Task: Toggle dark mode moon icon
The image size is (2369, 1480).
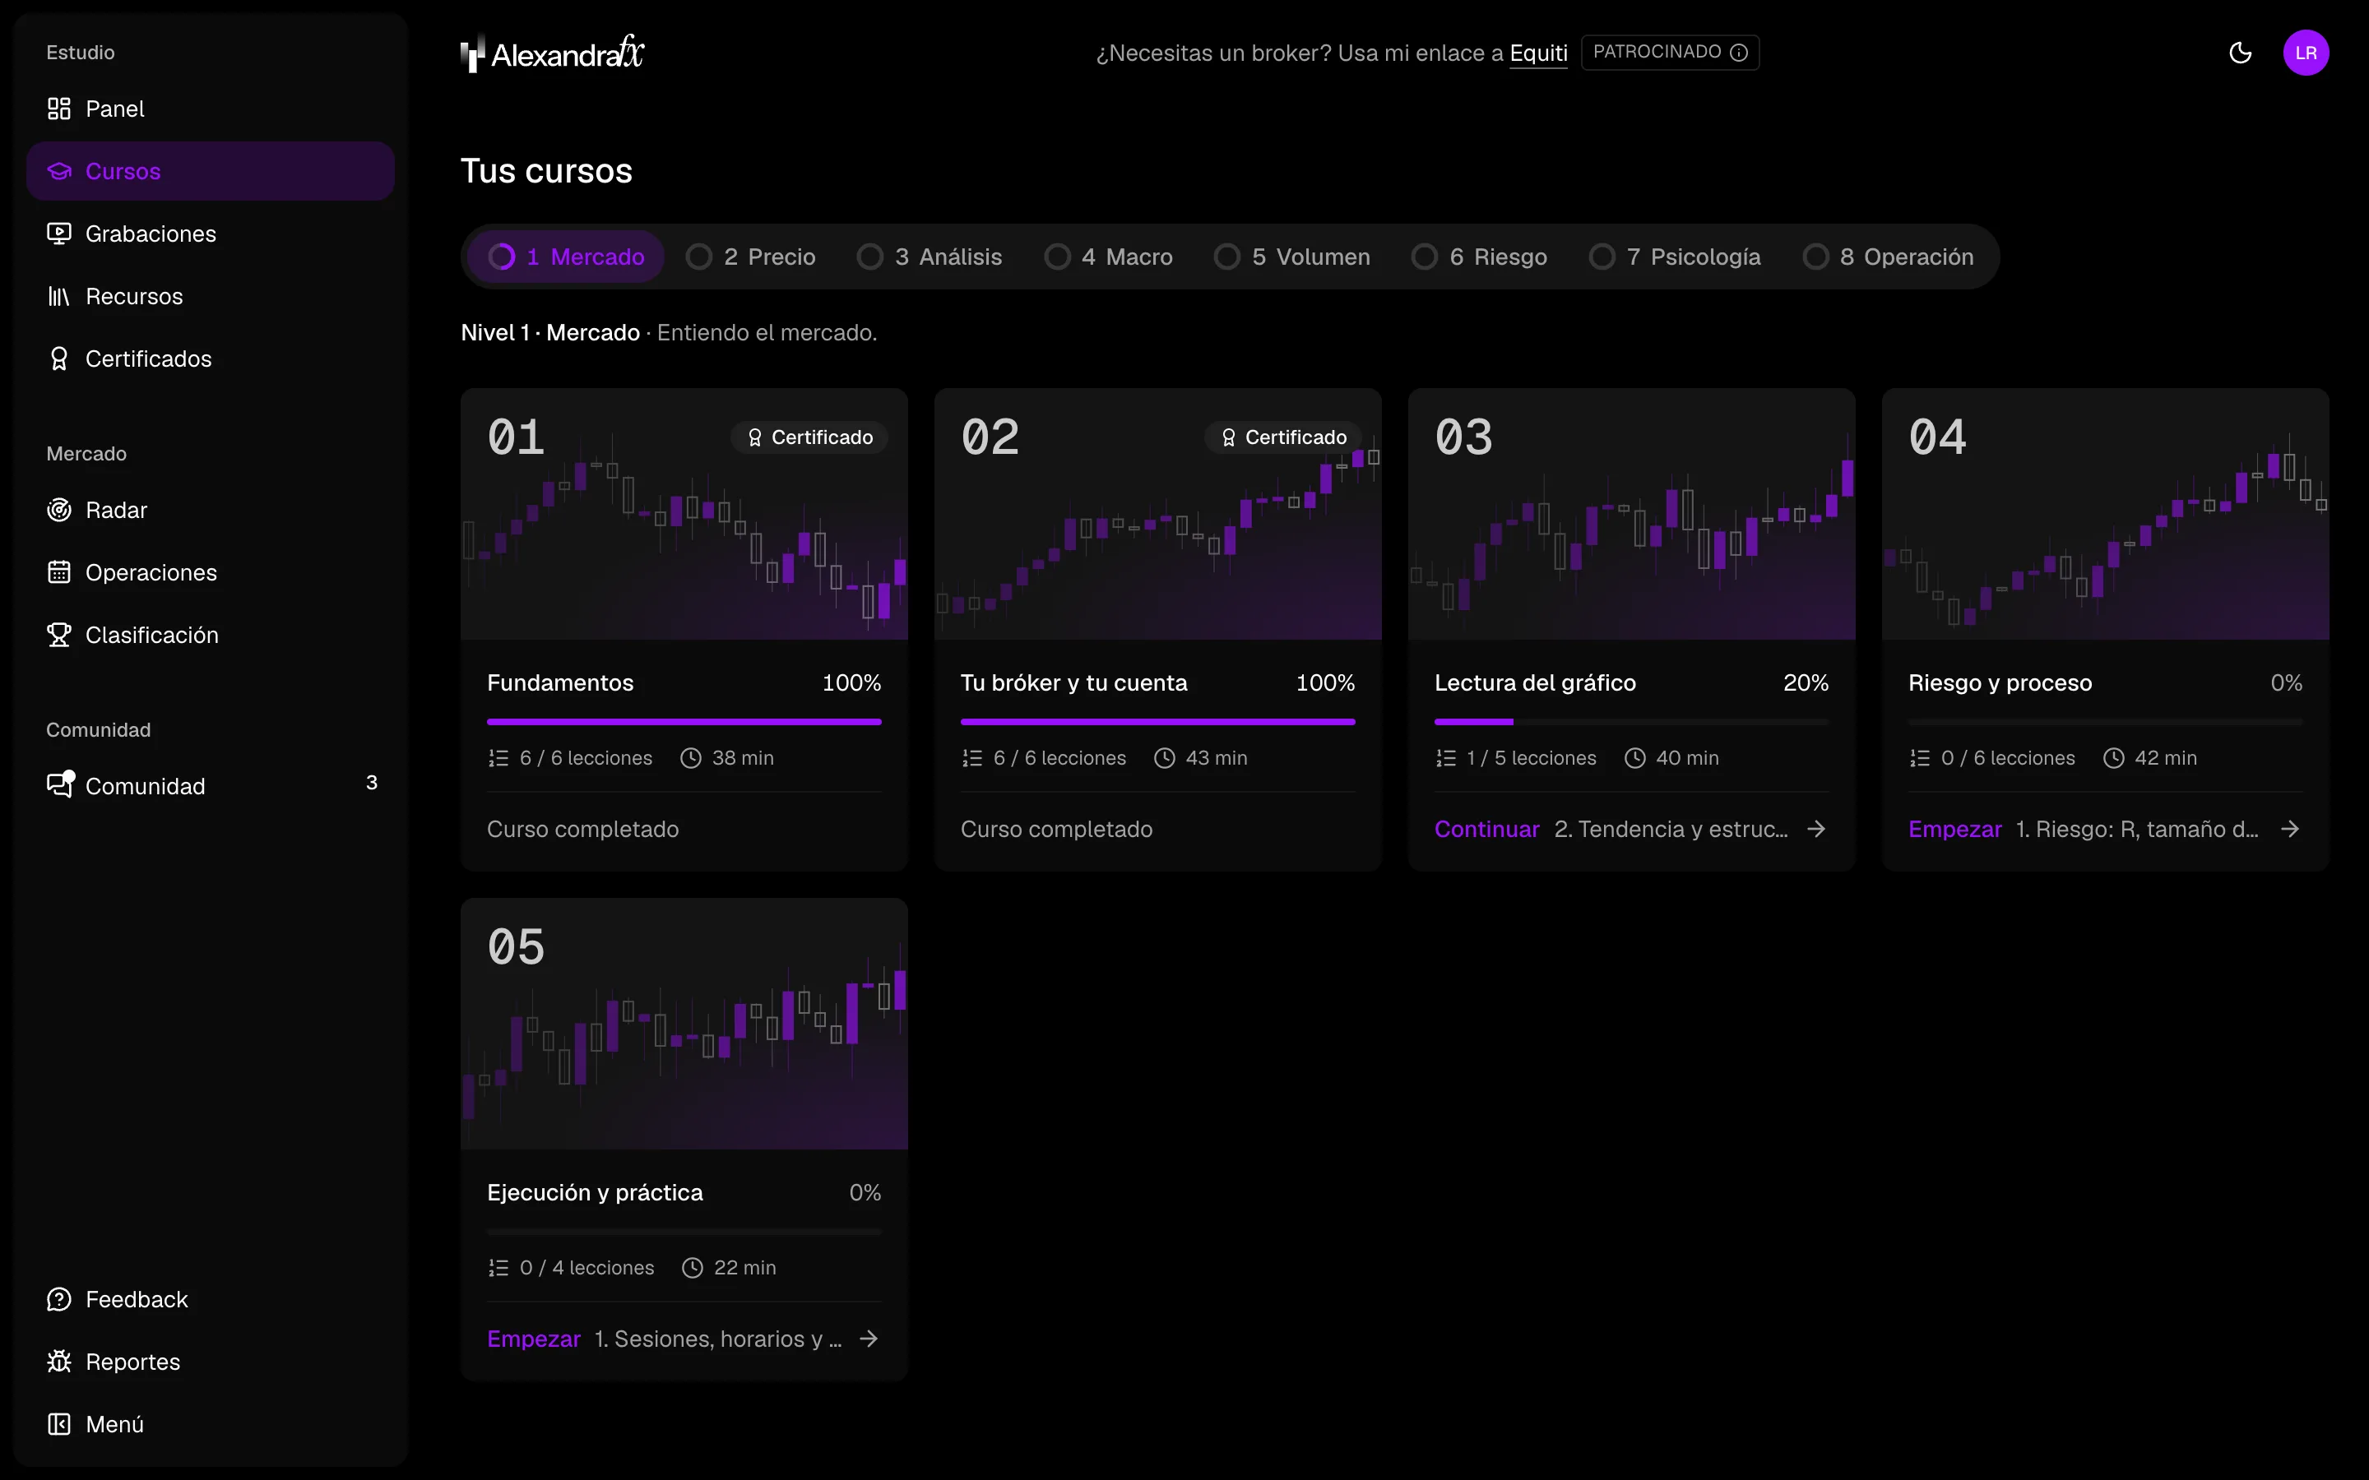Action: click(x=2241, y=53)
